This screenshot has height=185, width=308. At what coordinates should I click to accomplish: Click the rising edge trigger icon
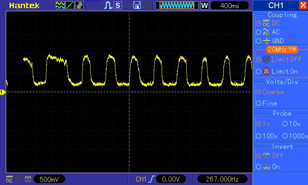(153, 179)
